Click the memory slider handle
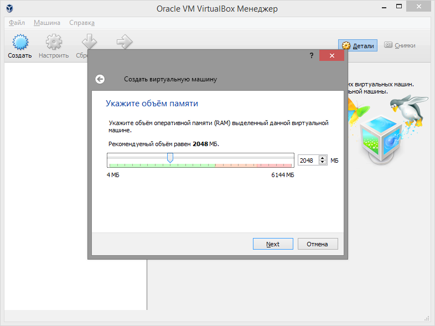The height and width of the screenshot is (326, 435). [x=170, y=158]
